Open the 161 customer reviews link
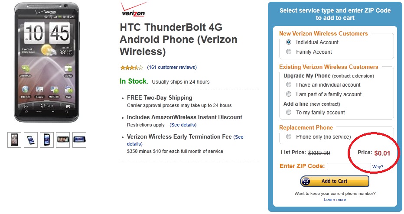The image size is (404, 214). click(x=172, y=67)
